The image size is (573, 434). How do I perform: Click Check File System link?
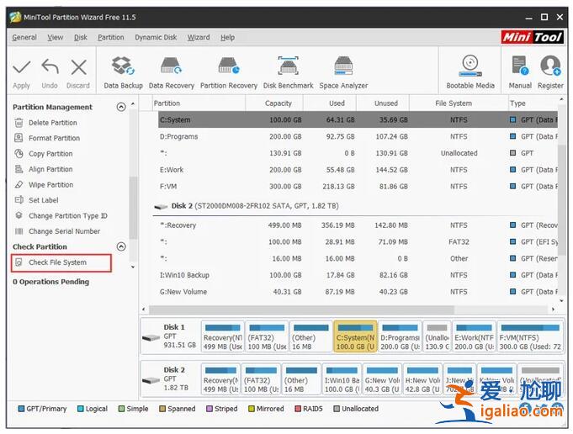(57, 262)
